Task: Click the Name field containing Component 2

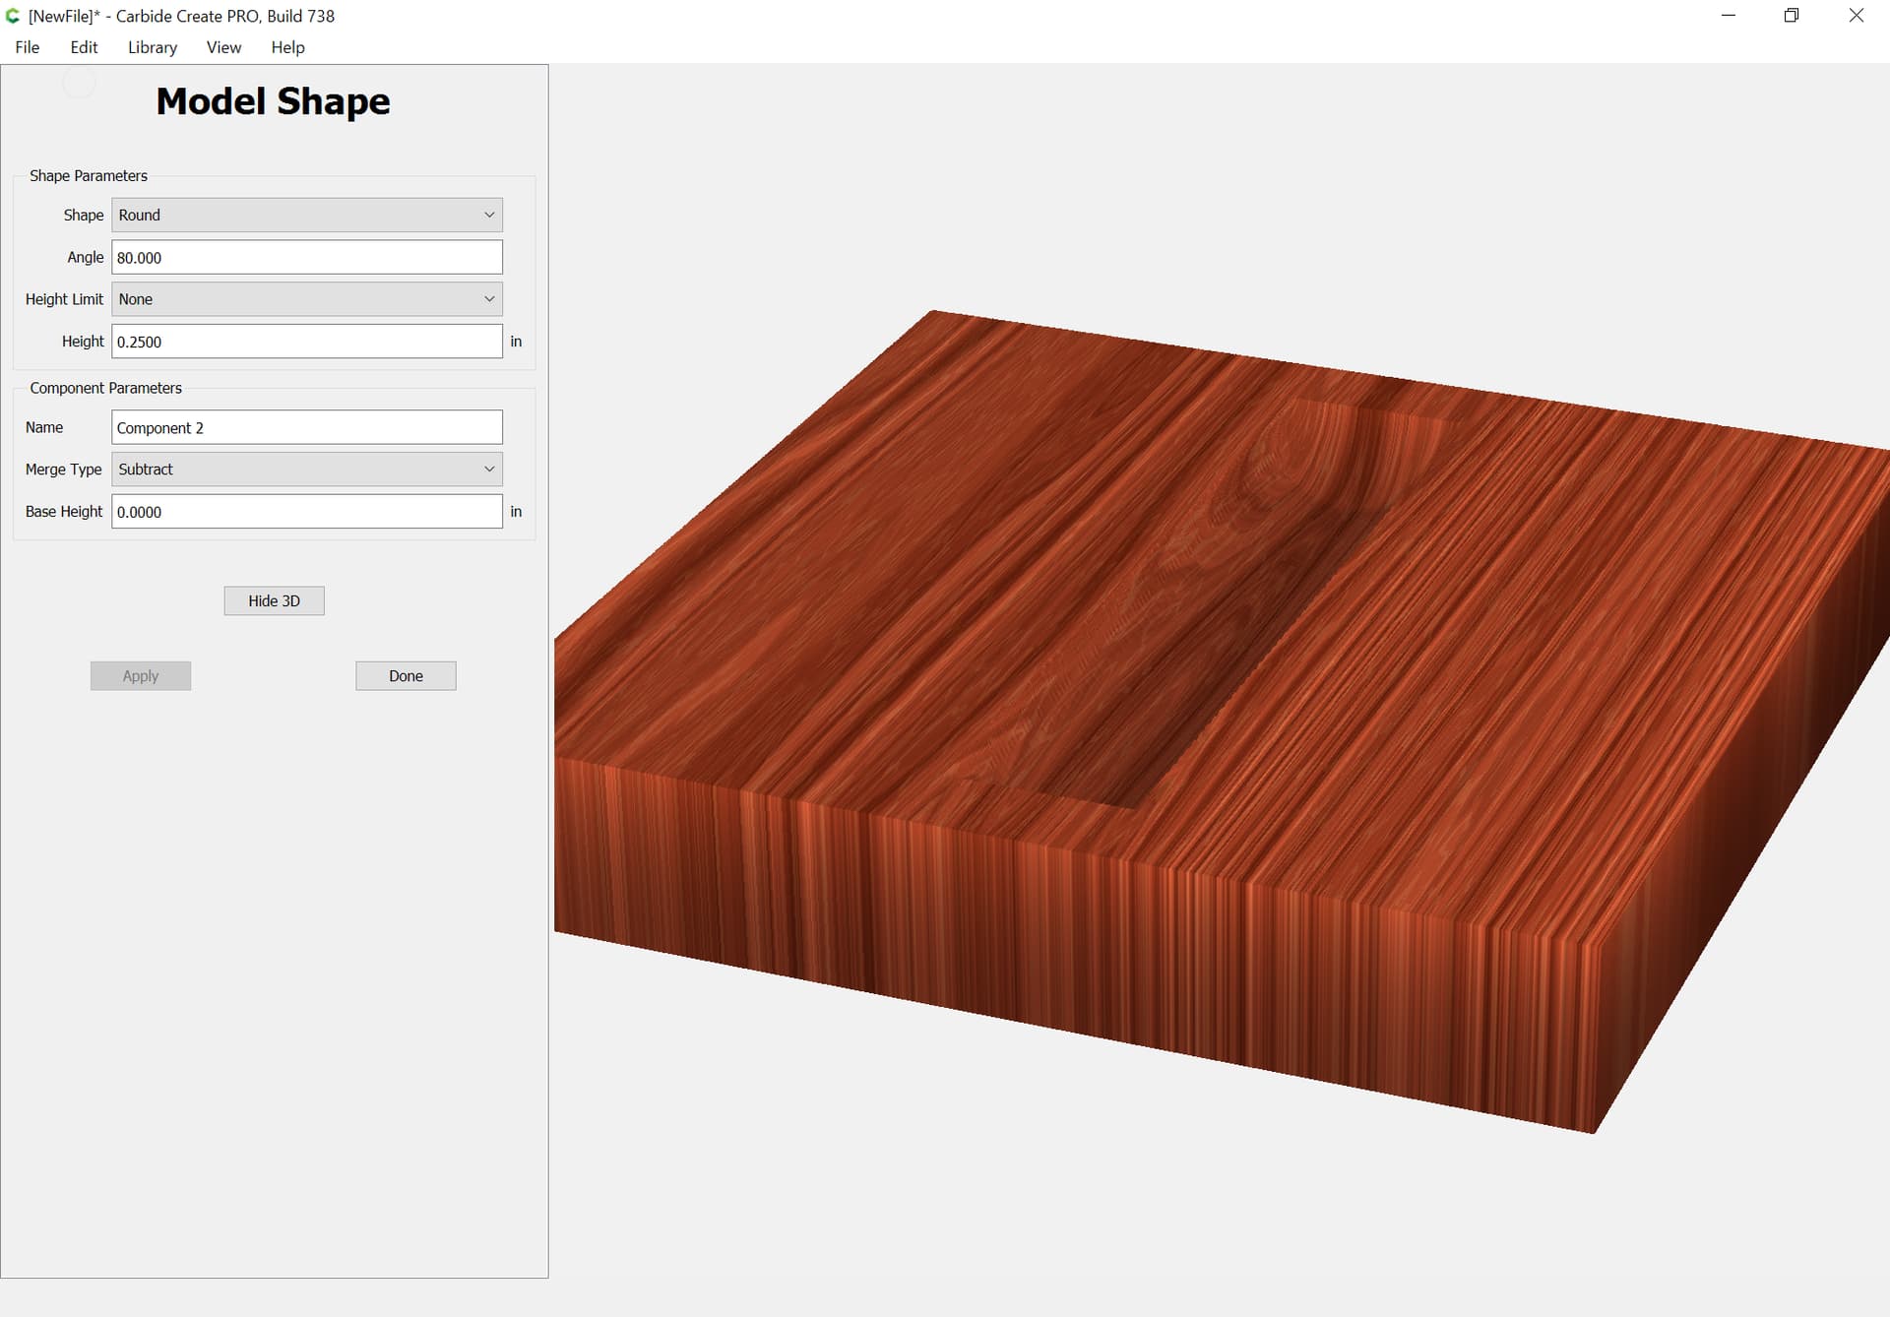Action: click(x=307, y=427)
